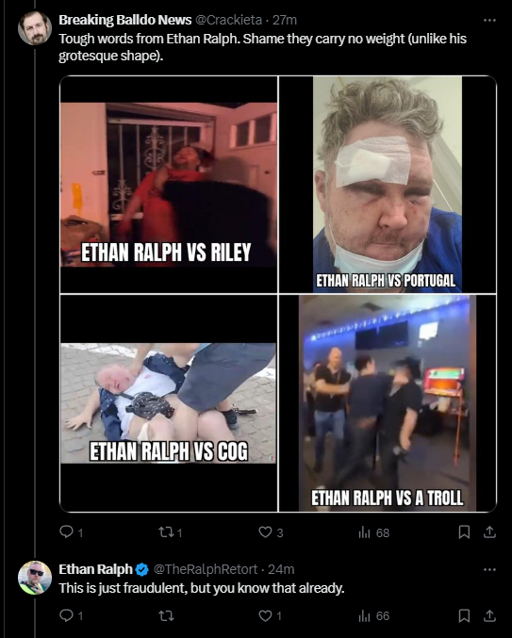Share Ethan Ralph's reply

(x=489, y=615)
